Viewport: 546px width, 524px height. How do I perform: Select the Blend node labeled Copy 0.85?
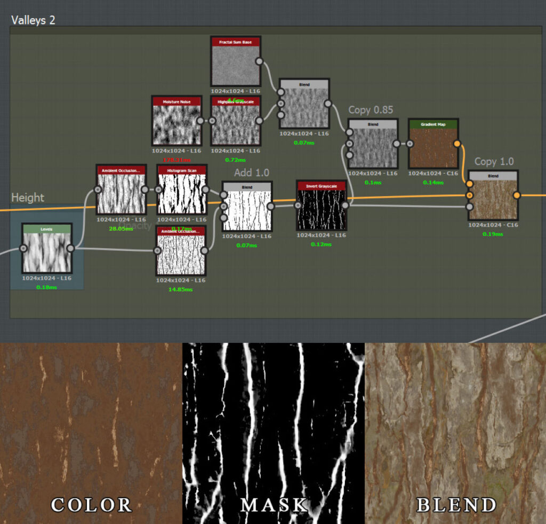pos(373,144)
